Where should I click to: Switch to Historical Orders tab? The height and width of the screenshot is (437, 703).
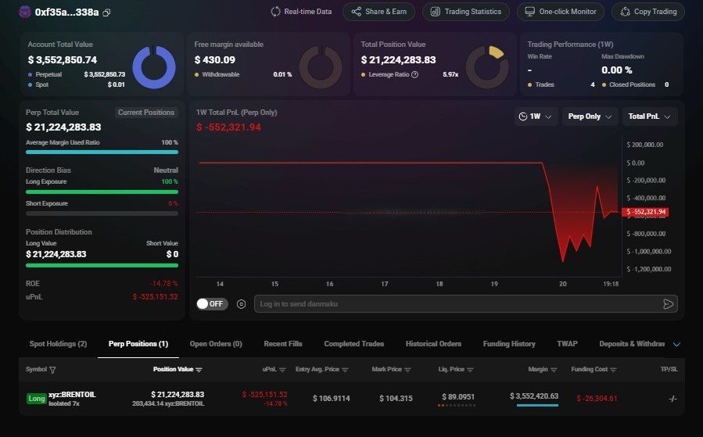coord(433,344)
